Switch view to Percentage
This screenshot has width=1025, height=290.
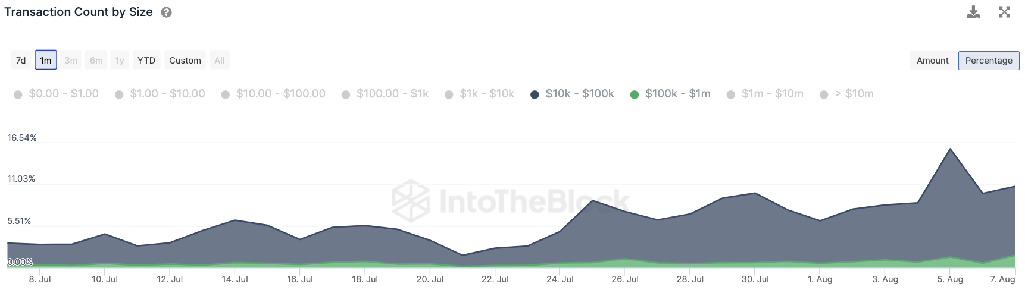(x=988, y=61)
